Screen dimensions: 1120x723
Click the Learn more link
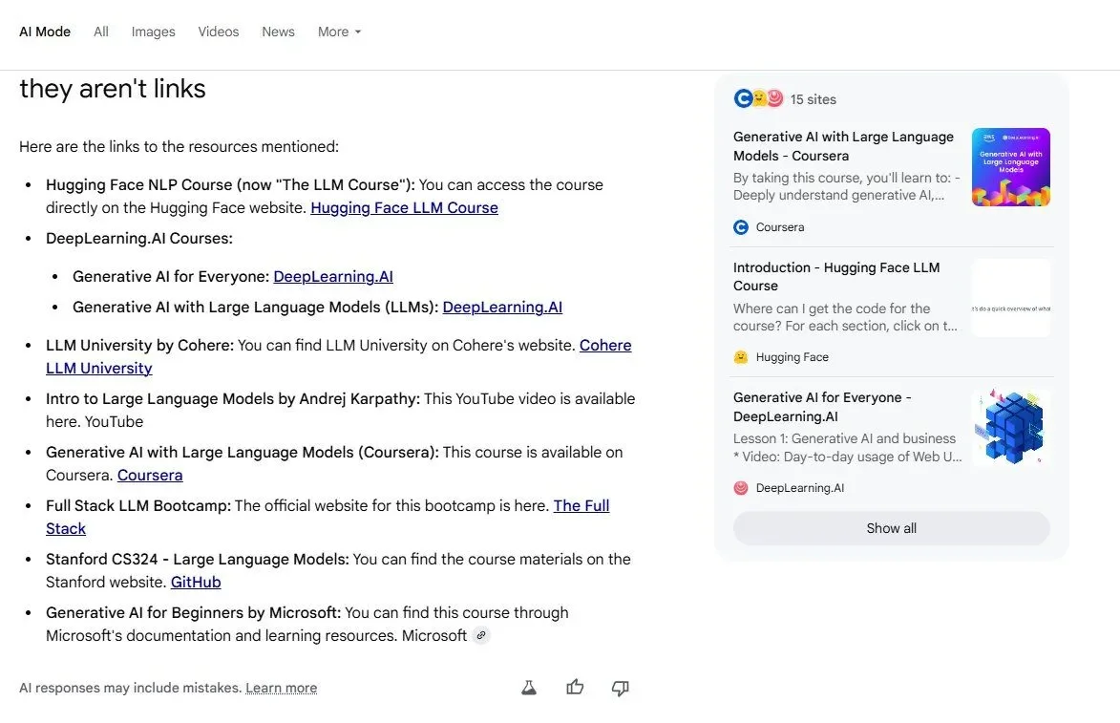tap(282, 688)
